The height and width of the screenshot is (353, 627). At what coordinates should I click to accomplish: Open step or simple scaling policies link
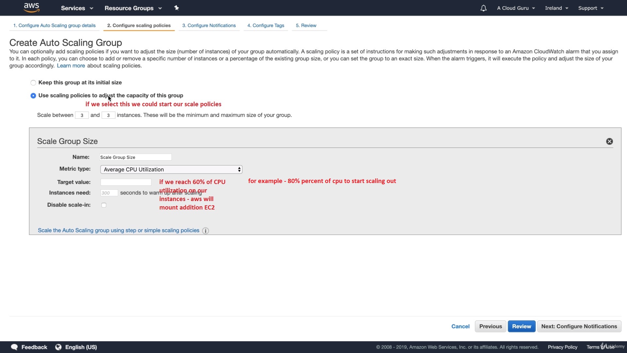[118, 230]
